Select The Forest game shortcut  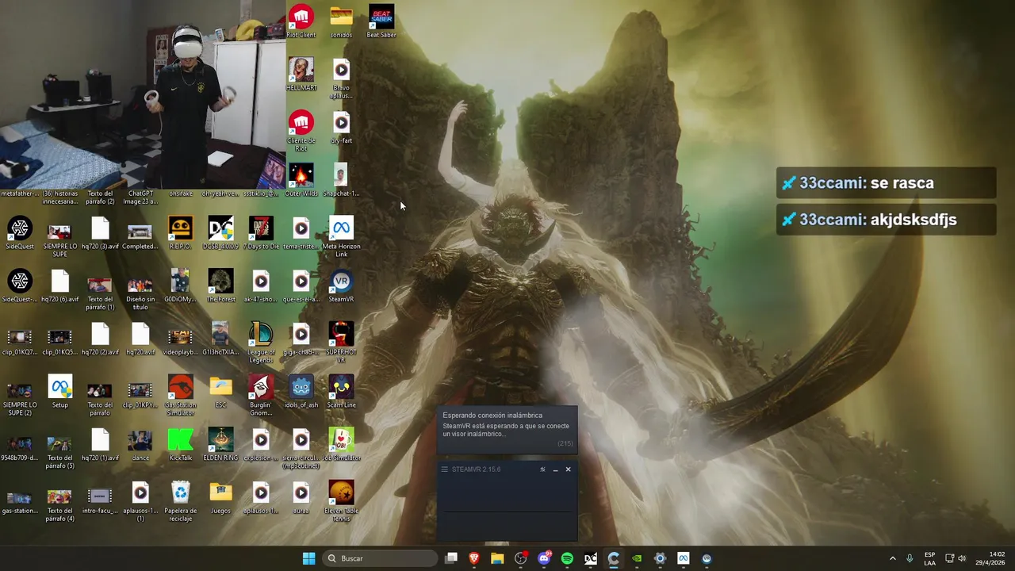point(220,285)
